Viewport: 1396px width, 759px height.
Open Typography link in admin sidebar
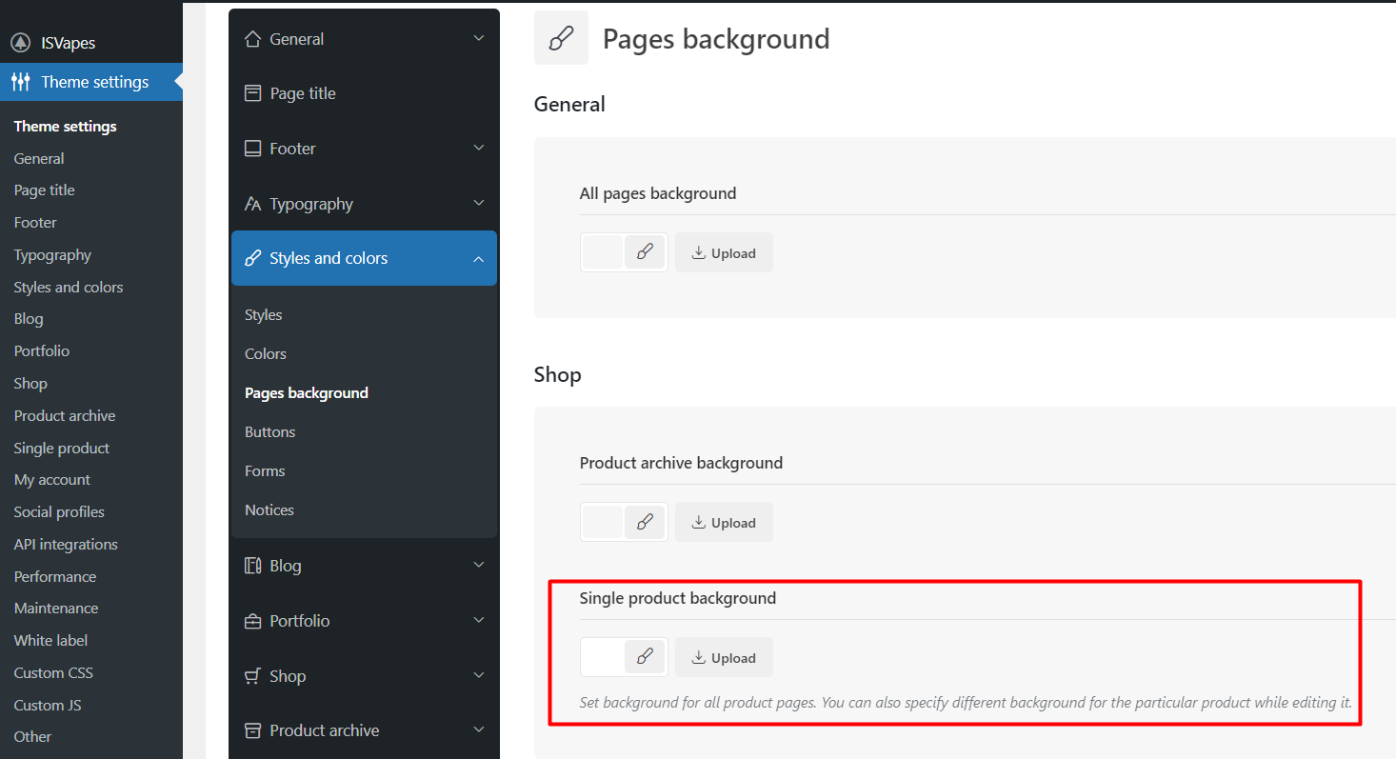tap(52, 255)
